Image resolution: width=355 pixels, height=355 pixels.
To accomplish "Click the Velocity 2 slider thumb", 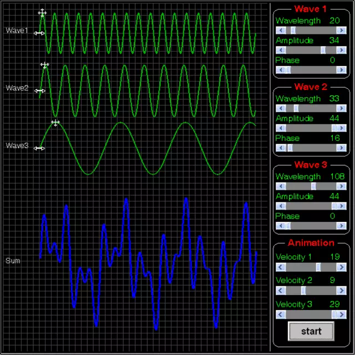I will coord(303,291).
